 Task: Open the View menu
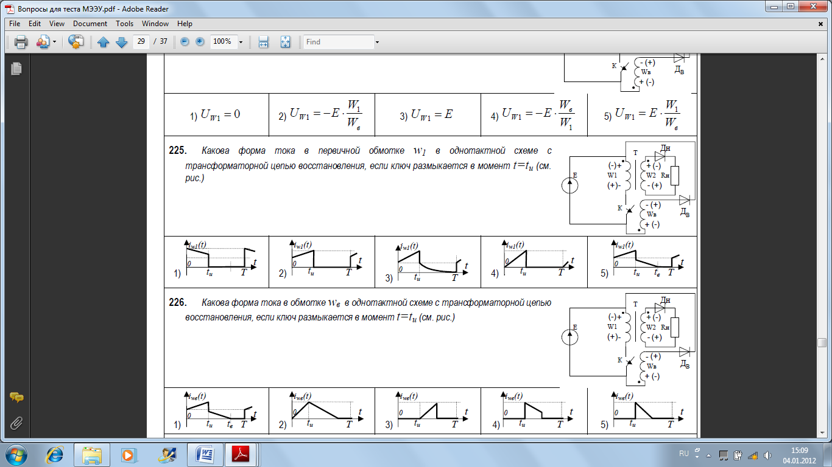[57, 24]
